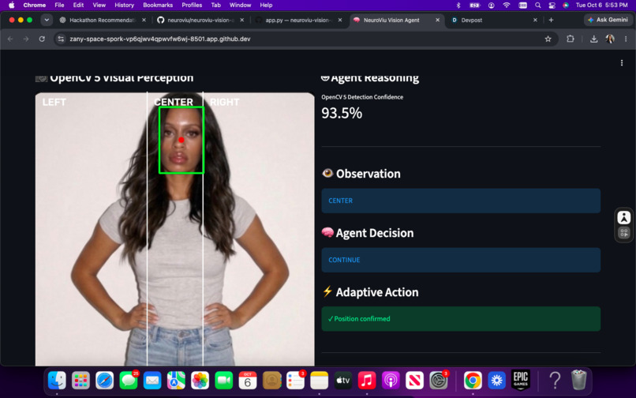This screenshot has height=398, width=636.
Task: Open a new browser tab
Action: pos(551,20)
